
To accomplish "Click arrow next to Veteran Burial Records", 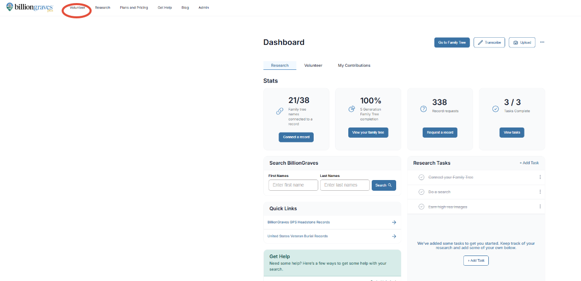I will point(394,236).
